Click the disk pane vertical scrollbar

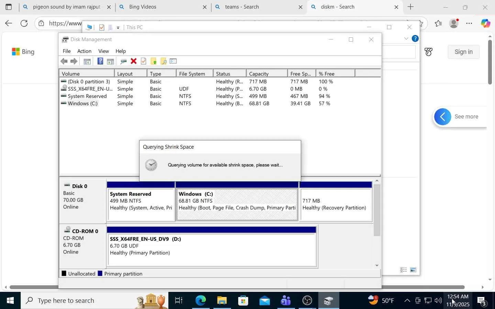[x=377, y=210]
